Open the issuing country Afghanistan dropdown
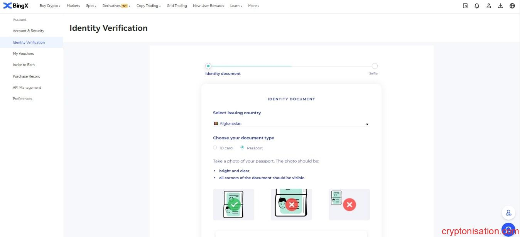This screenshot has width=520, height=237. coord(291,124)
